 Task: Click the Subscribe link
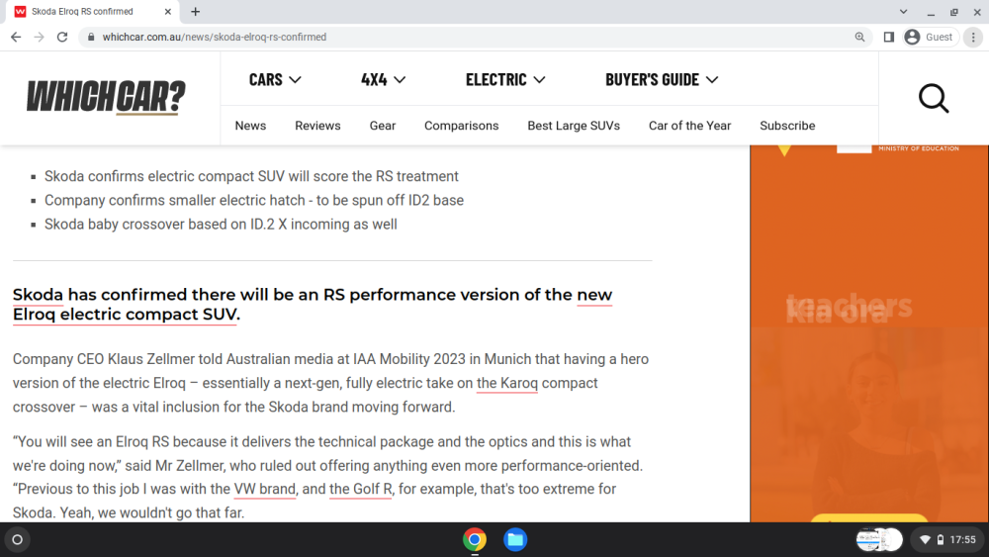pyautogui.click(x=787, y=126)
